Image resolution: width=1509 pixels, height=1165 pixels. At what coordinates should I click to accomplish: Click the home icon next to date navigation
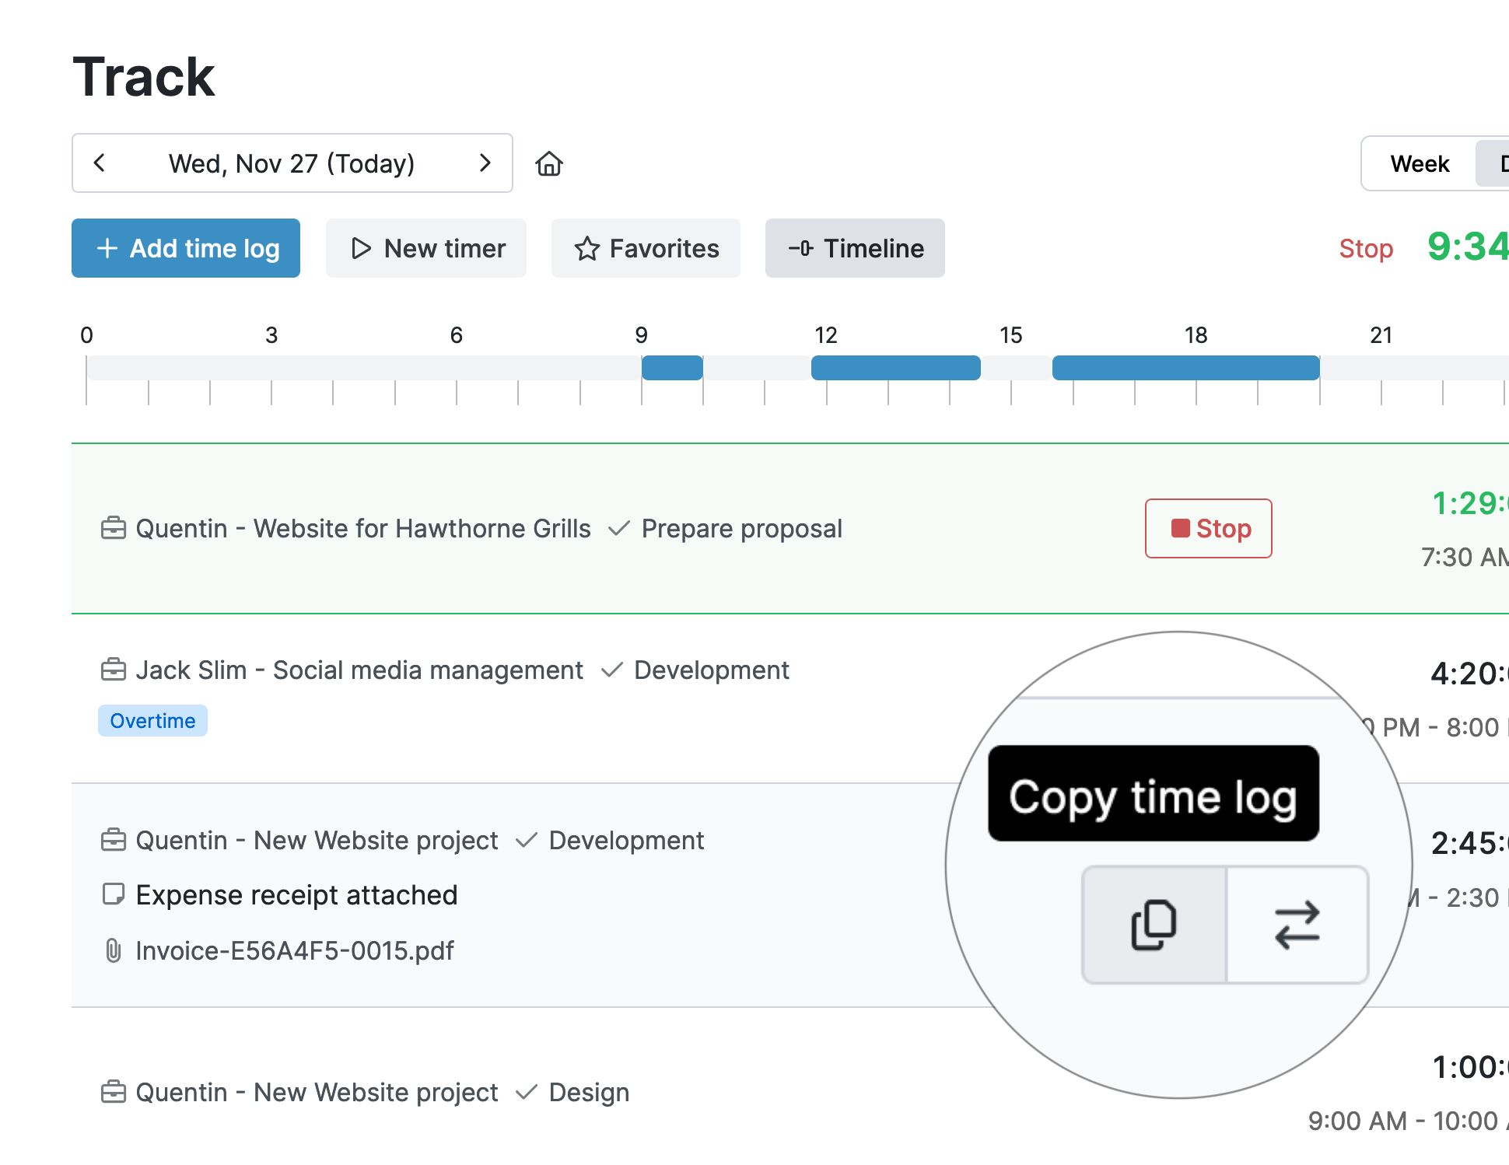tap(549, 163)
